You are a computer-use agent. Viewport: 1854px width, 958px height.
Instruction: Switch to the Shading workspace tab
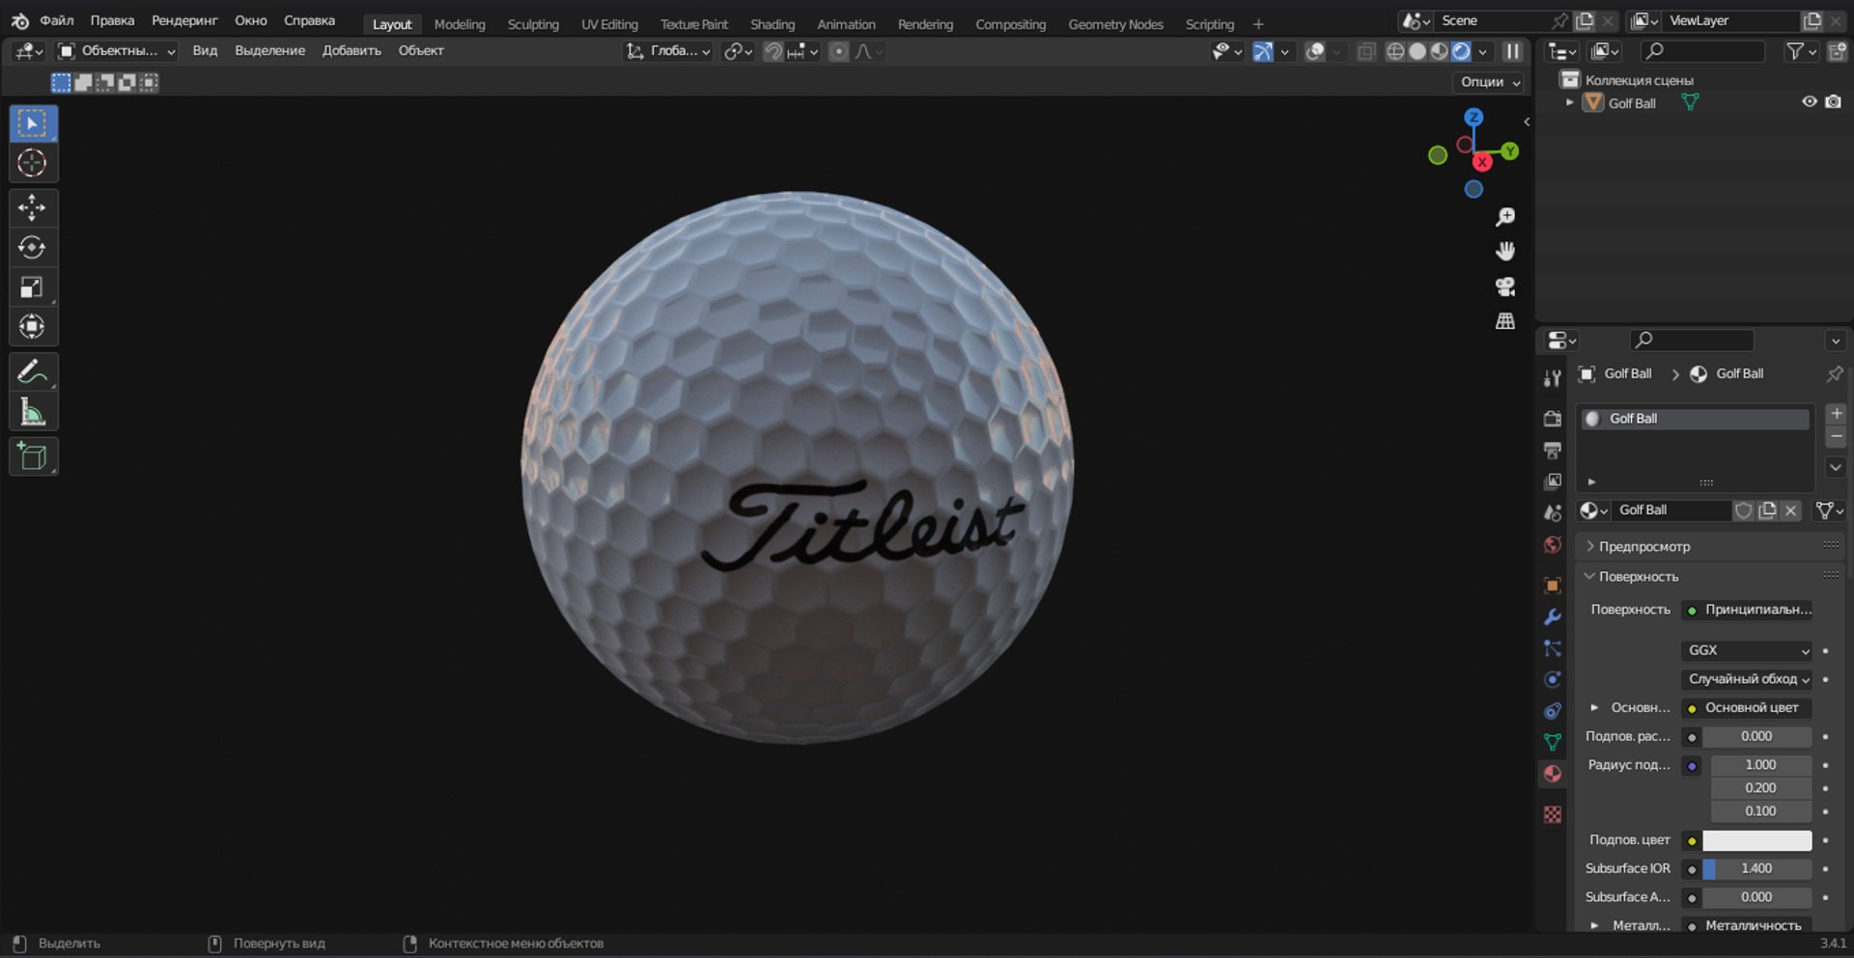(x=772, y=24)
